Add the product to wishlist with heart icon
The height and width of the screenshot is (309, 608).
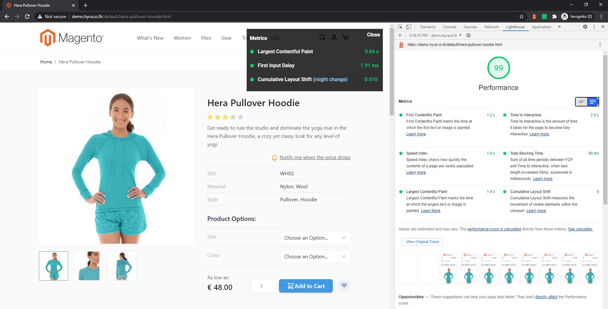pos(344,286)
